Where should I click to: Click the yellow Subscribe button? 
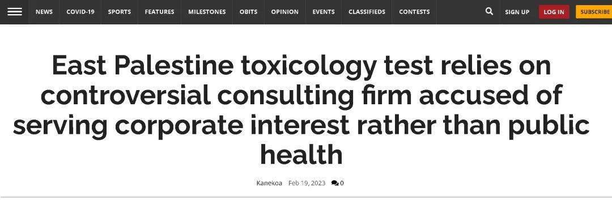click(x=594, y=12)
